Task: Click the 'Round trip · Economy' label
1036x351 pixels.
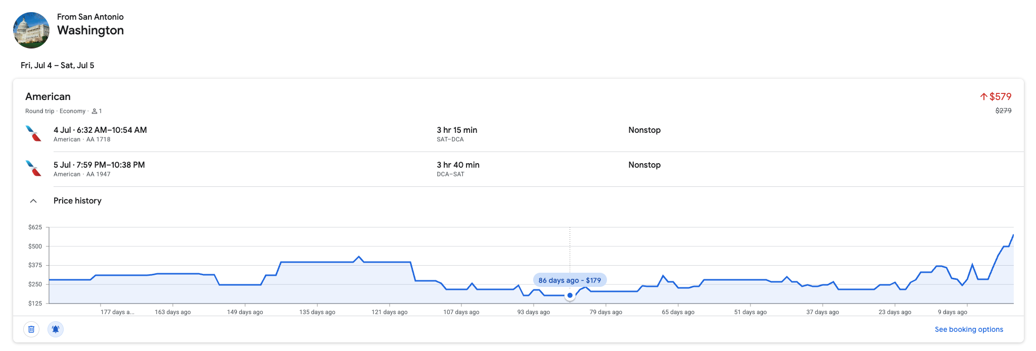Action: 56,111
